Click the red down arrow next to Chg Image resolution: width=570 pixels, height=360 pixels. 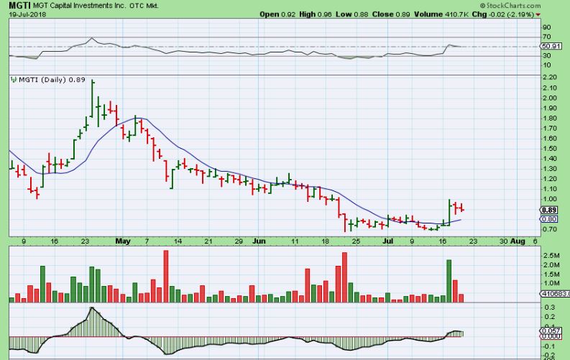(x=538, y=14)
